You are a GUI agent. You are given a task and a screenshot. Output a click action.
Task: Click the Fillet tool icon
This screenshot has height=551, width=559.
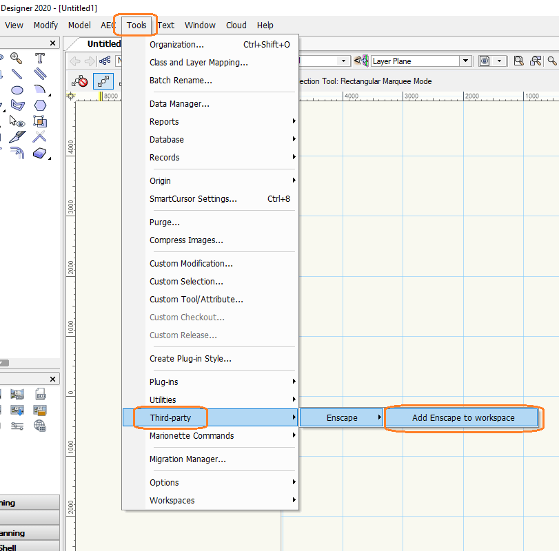coord(17,152)
